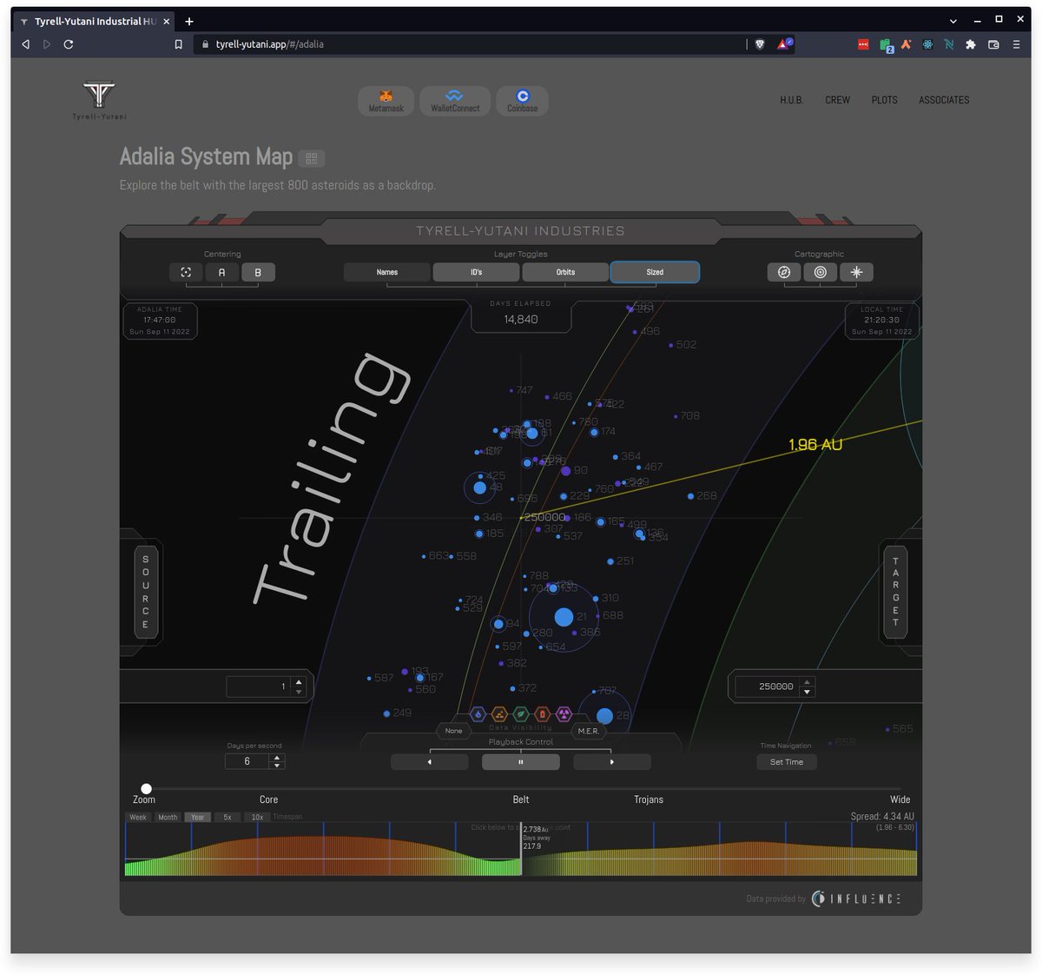Viewport: 1042px width, 975px height.
Task: Increase the target asteroid ID 250000
Action: coord(808,682)
